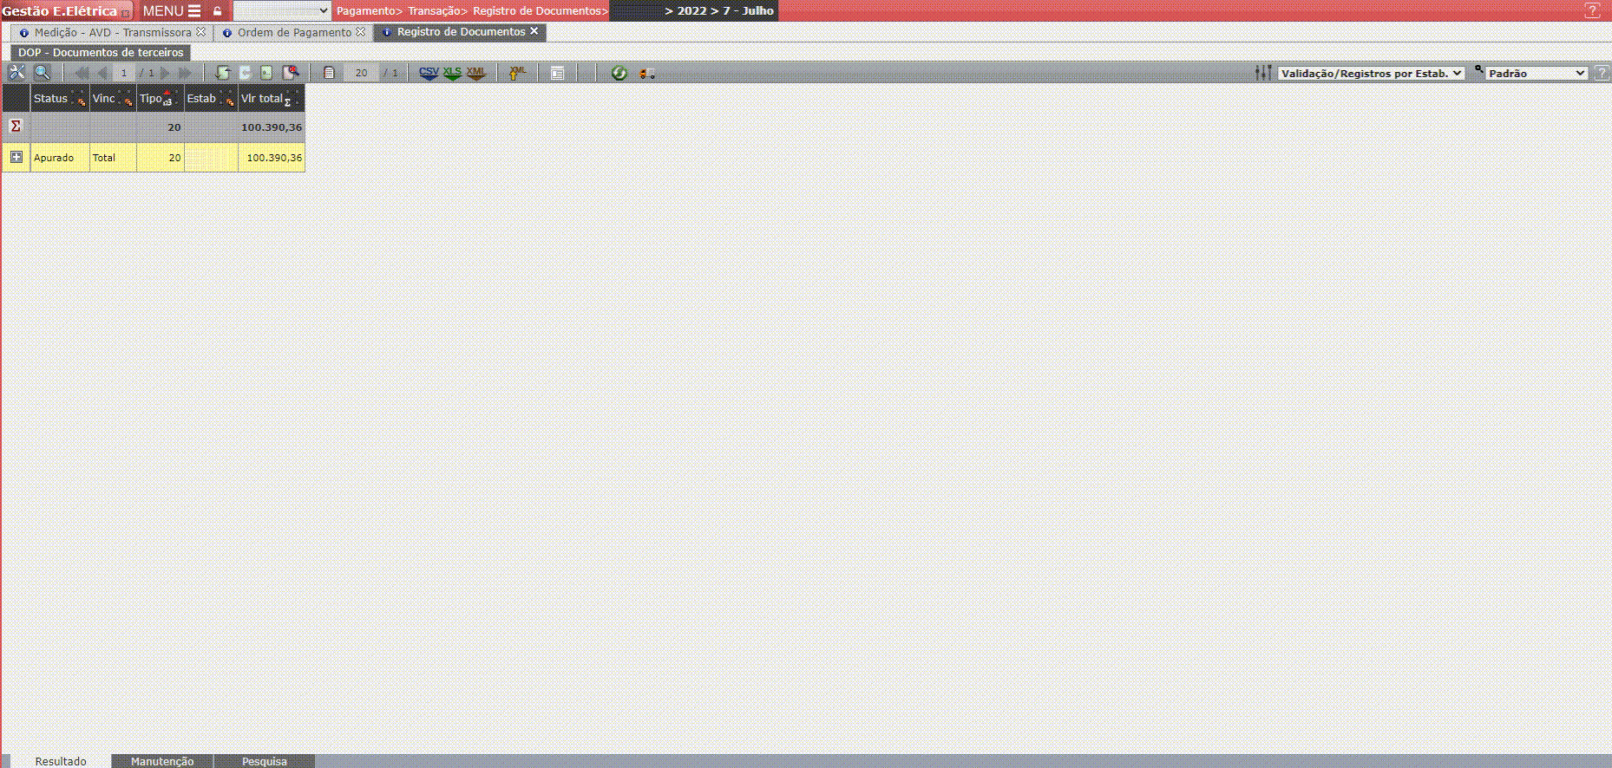Open the tools wrench icon in toolbar
1612x768 pixels.
[x=16, y=73]
